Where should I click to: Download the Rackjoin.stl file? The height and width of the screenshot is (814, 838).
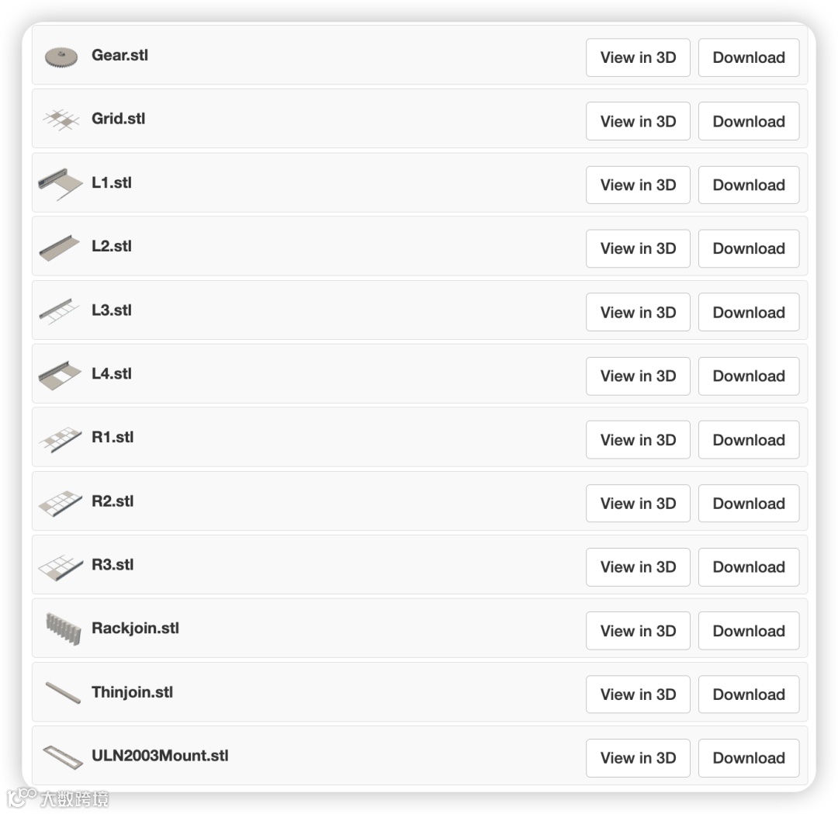[749, 631]
